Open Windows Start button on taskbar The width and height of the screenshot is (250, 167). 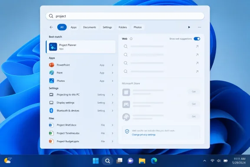point(95,161)
